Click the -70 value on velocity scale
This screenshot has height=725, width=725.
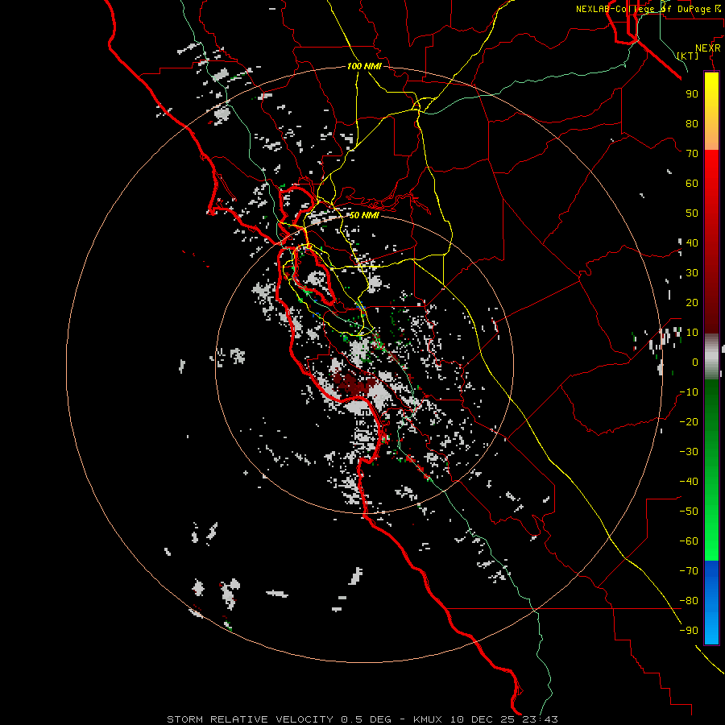click(689, 571)
